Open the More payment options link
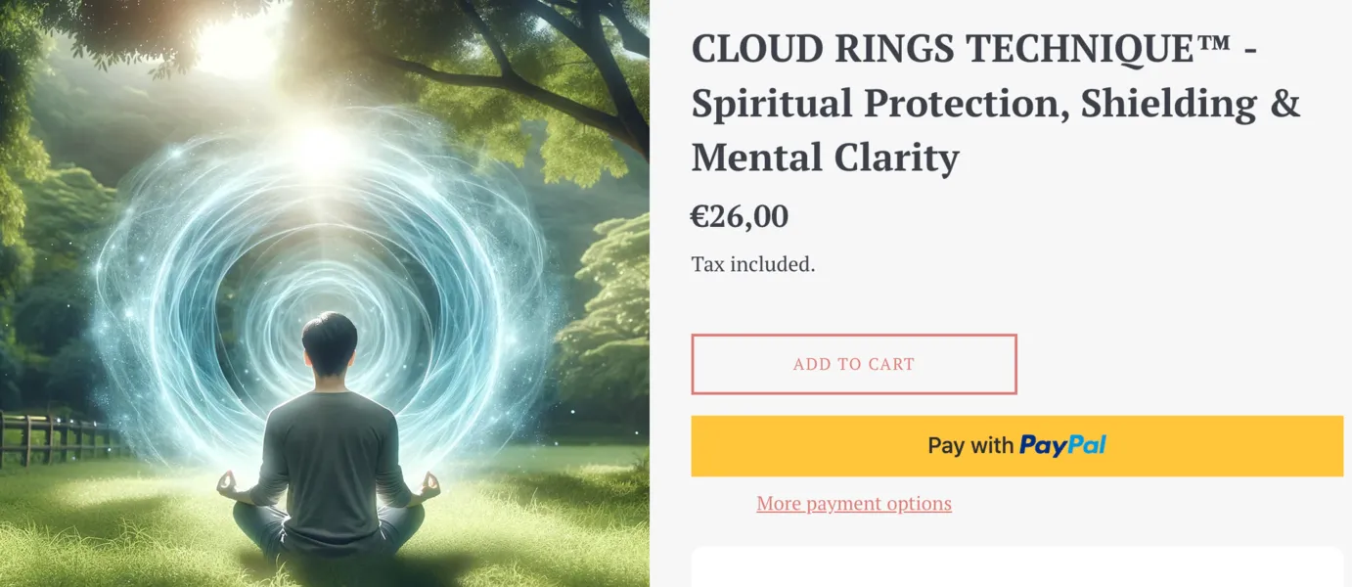The image size is (1352, 587). coord(853,504)
